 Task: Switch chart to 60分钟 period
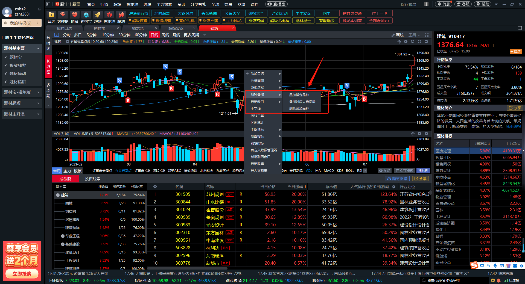tap(141, 35)
